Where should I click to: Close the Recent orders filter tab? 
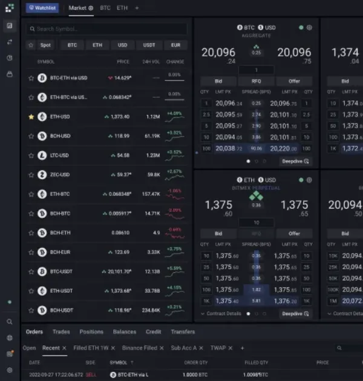pos(64,348)
